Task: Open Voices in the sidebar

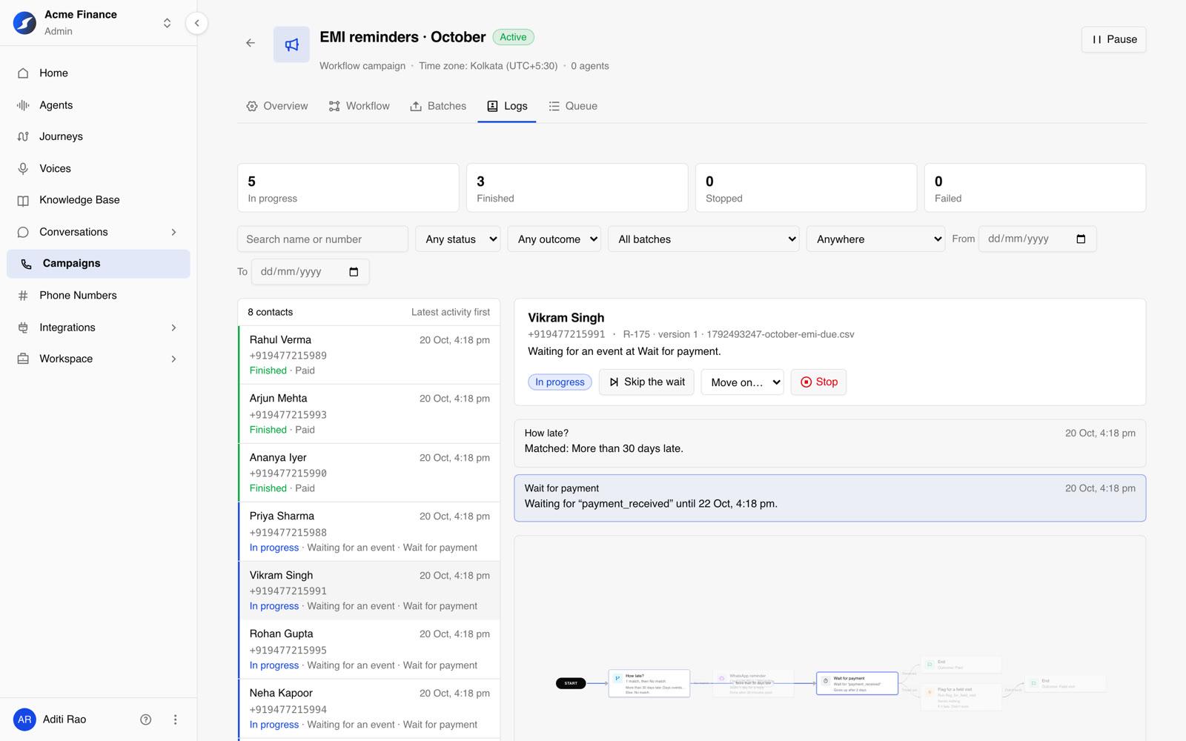Action: click(99, 168)
